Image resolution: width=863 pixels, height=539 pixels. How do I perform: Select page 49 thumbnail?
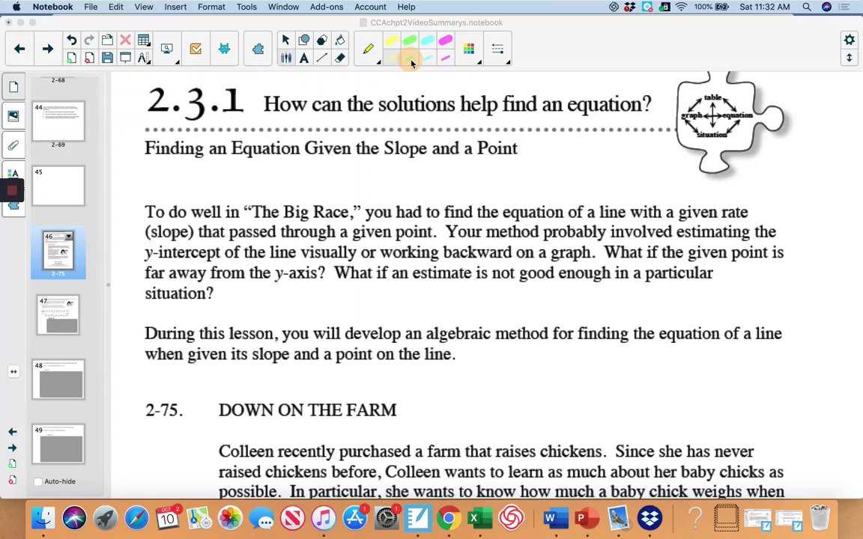(x=58, y=444)
